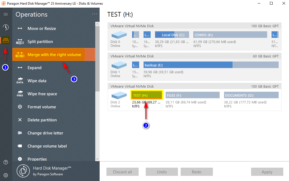Image resolution: width=289 pixels, height=181 pixels.
Task: Click the Operations list scroll up arrow
Action: [x=97, y=24]
